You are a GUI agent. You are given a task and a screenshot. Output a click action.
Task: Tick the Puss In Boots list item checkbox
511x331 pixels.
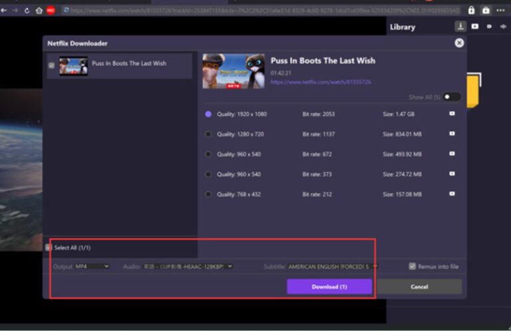point(51,65)
